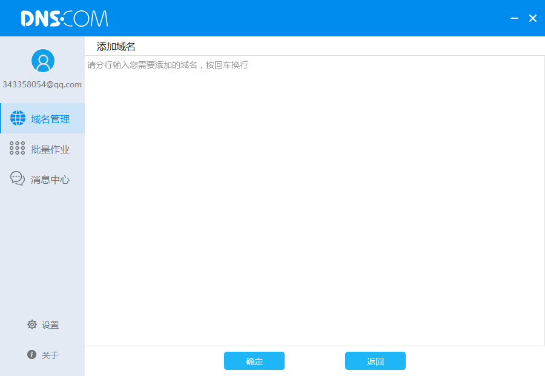Close the DNS.COM window

(x=533, y=18)
